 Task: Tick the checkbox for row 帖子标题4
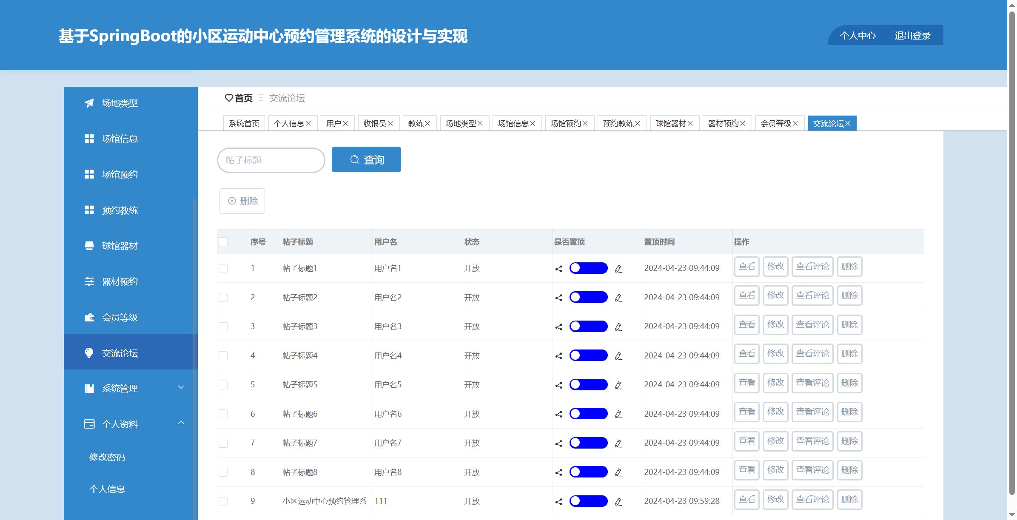point(223,355)
